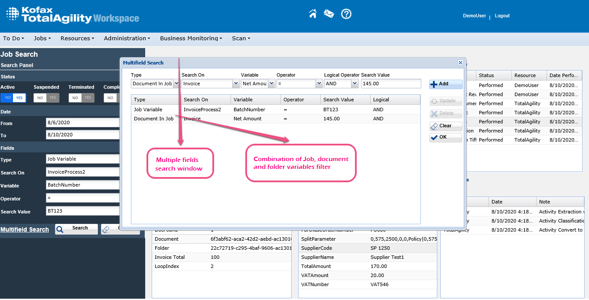Image resolution: width=589 pixels, height=300 pixels.
Task: Open the Administration menu
Action: (127, 38)
